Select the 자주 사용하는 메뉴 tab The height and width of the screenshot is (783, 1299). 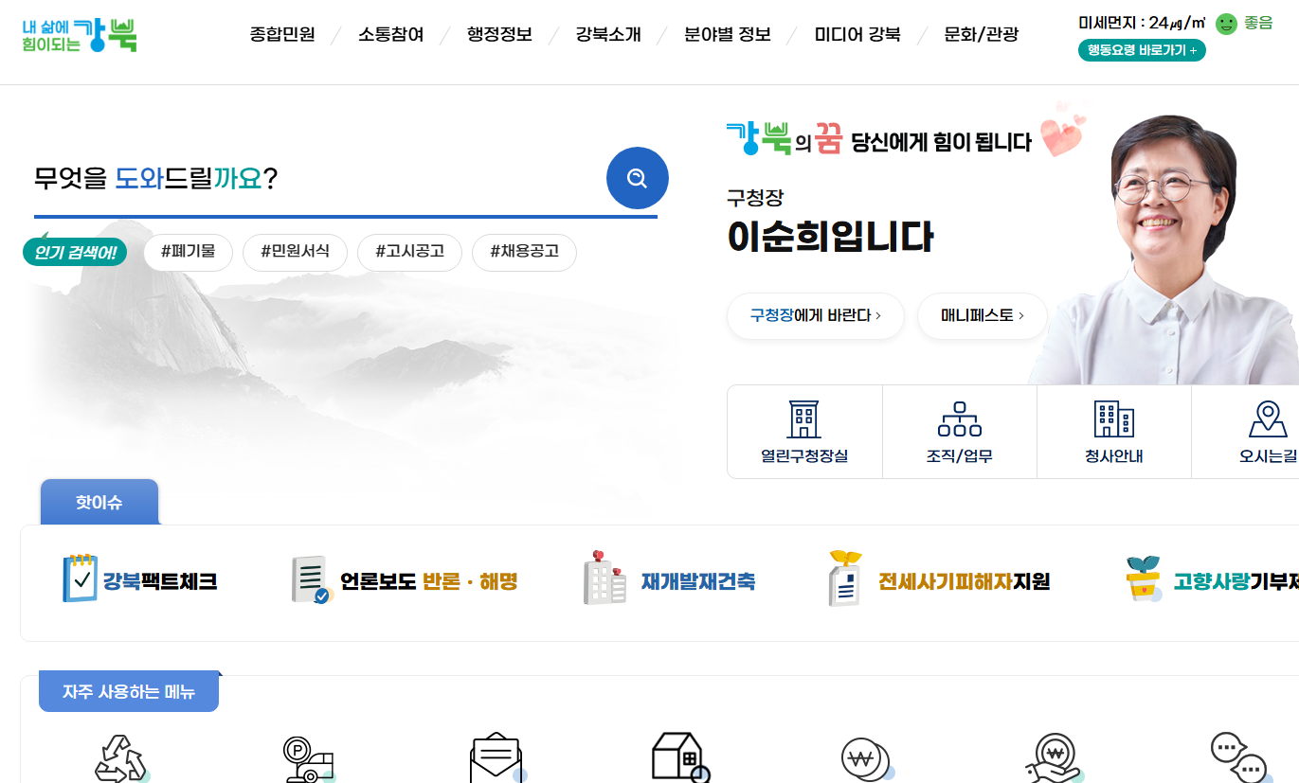coord(129,692)
